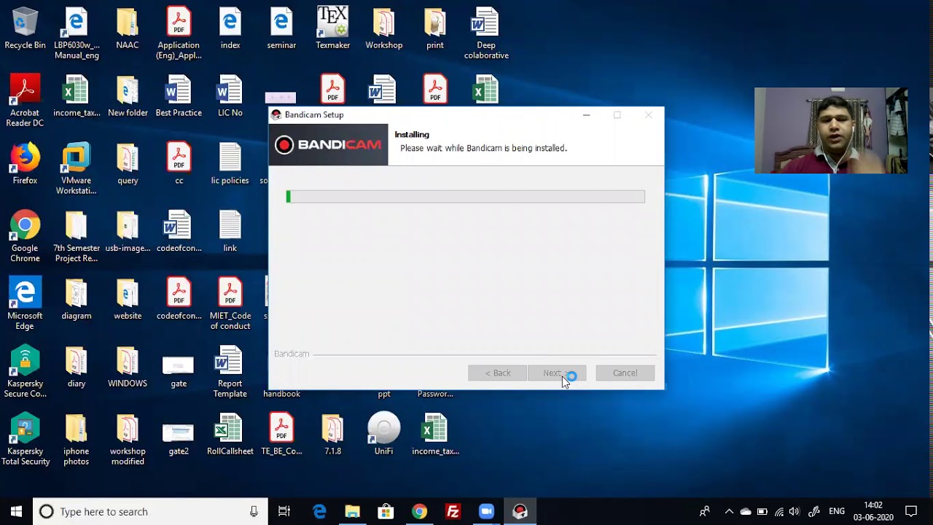Select the LBP6030w Manual_eng desktop file
Screen dimensions: 933x525
click(77, 34)
